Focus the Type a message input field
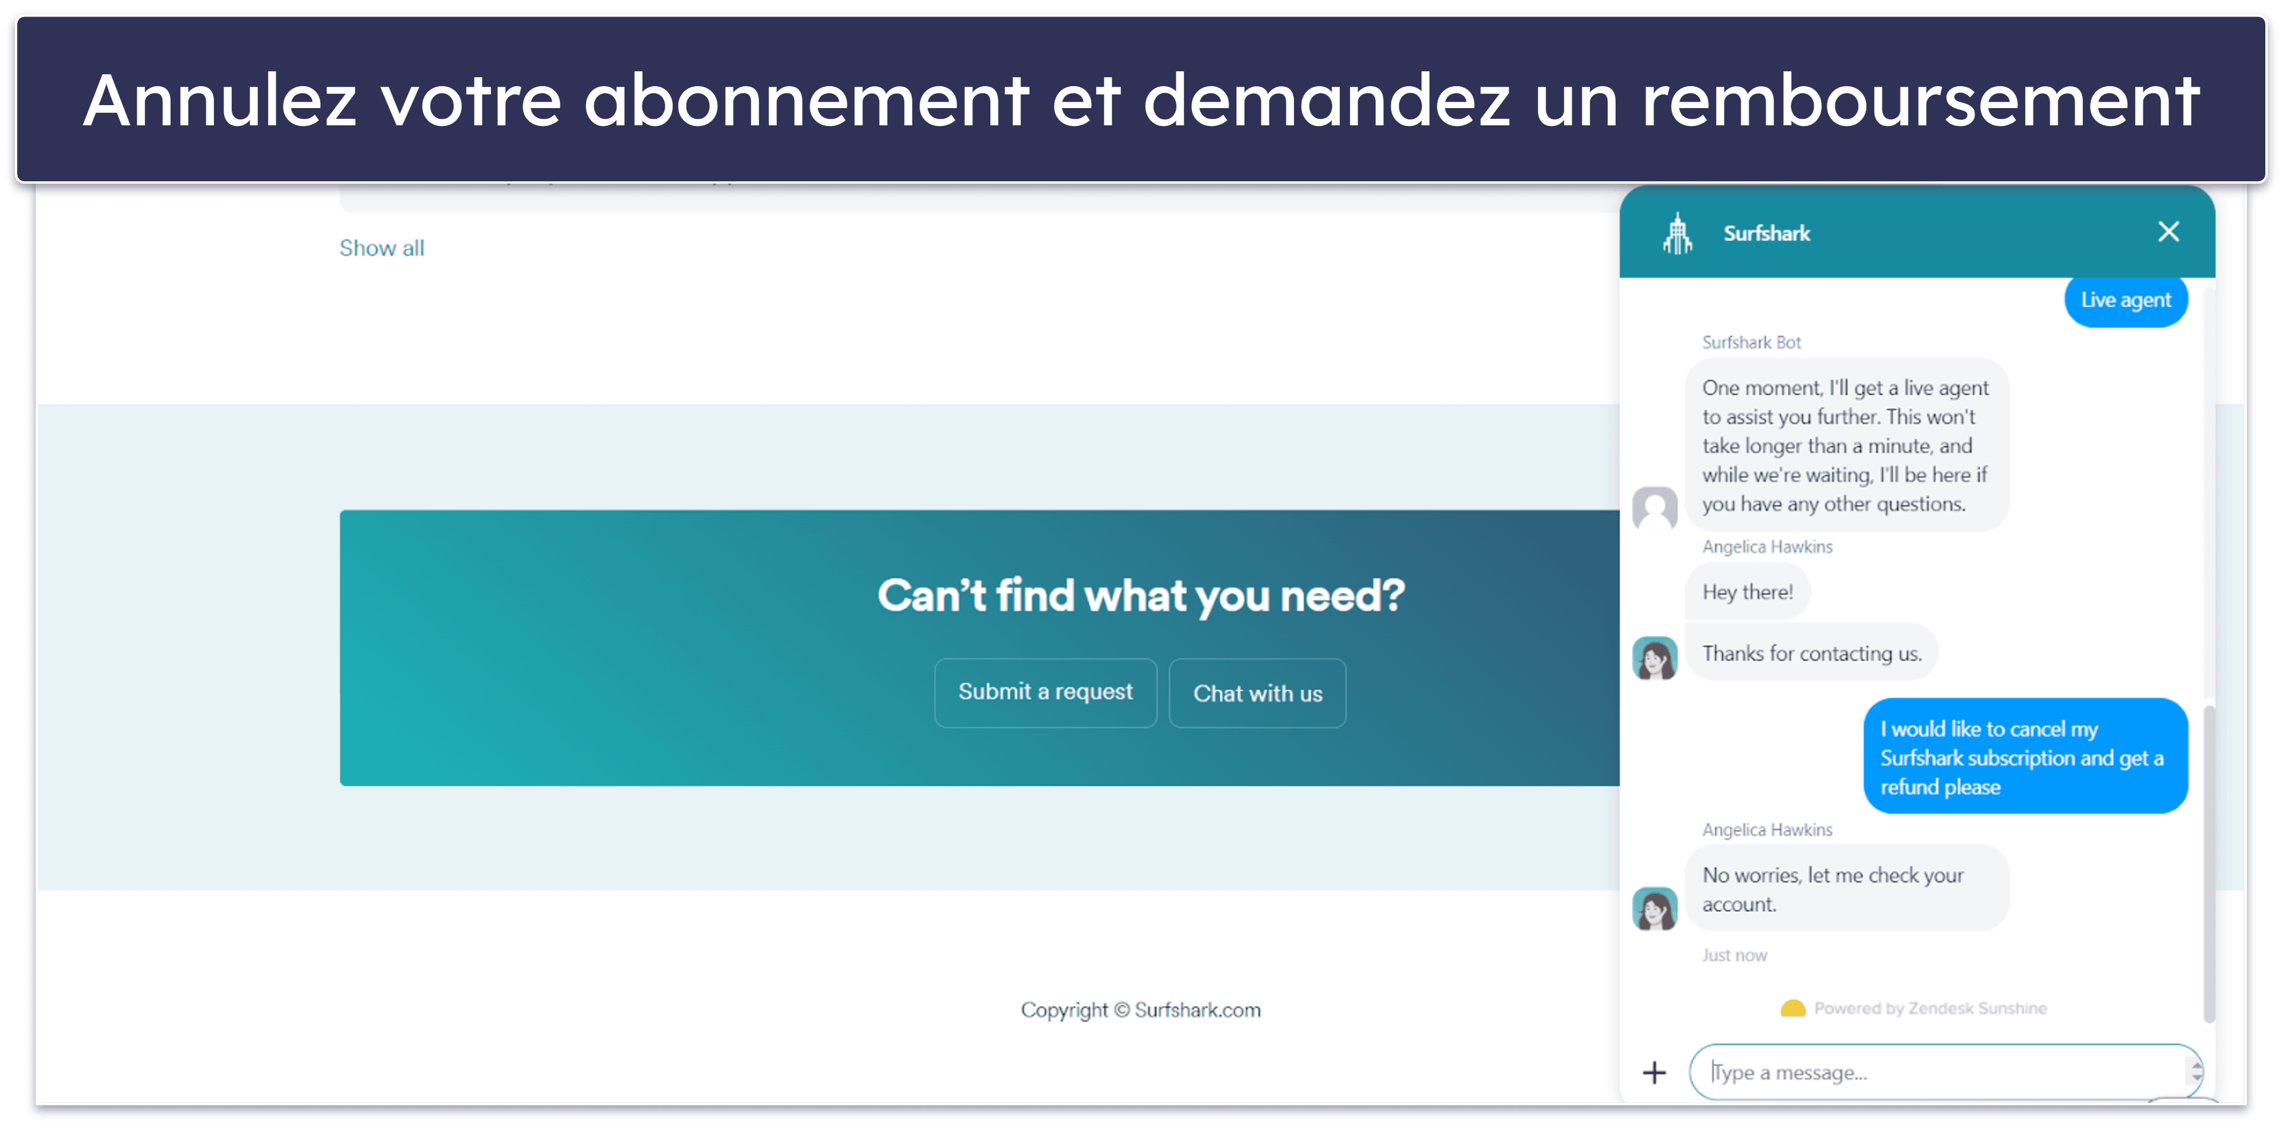 (x=1946, y=1072)
